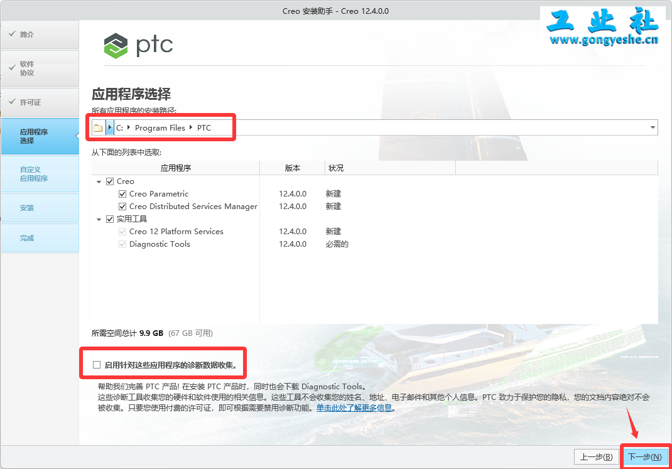The image size is (672, 469).
Task: Open the 安装 step
Action: (40, 208)
